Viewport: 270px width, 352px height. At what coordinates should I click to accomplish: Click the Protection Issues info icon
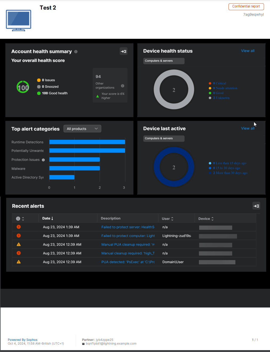(43, 160)
